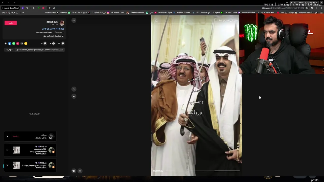Seek on the video progress bar

pos(202,171)
